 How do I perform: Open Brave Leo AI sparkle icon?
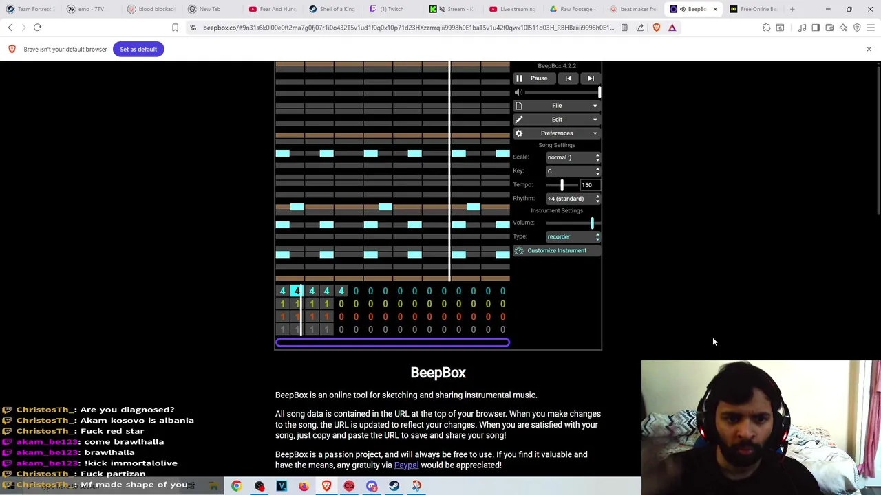843,27
